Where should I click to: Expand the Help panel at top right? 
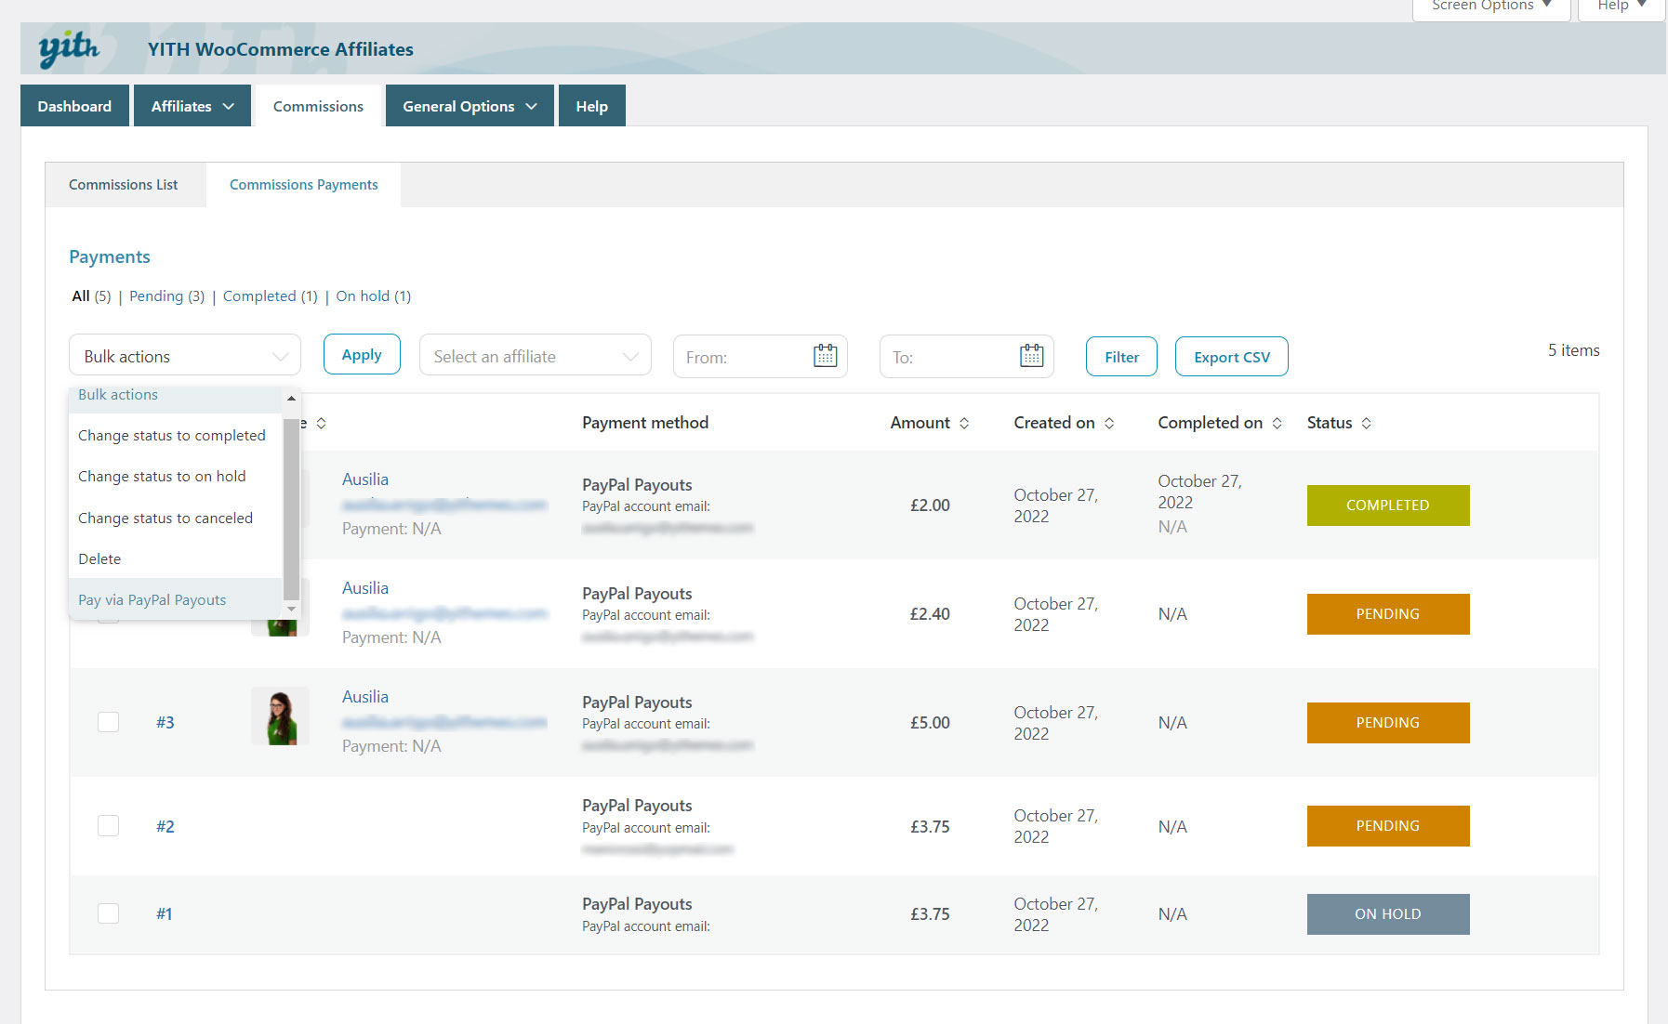[x=1622, y=7]
